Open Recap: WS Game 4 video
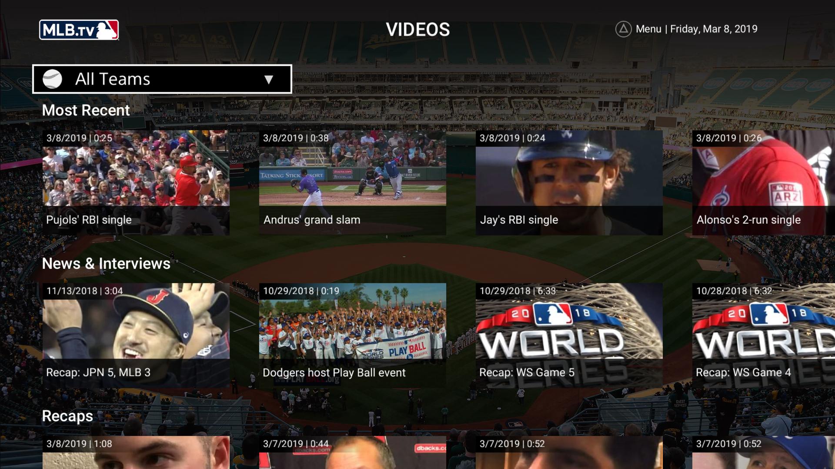Screen dimensions: 835x469 coord(764,335)
